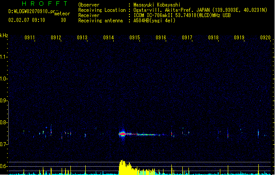275x175 pixels.
Task: Click the ICOM IC-706mkII receiver value
Action: [182, 15]
